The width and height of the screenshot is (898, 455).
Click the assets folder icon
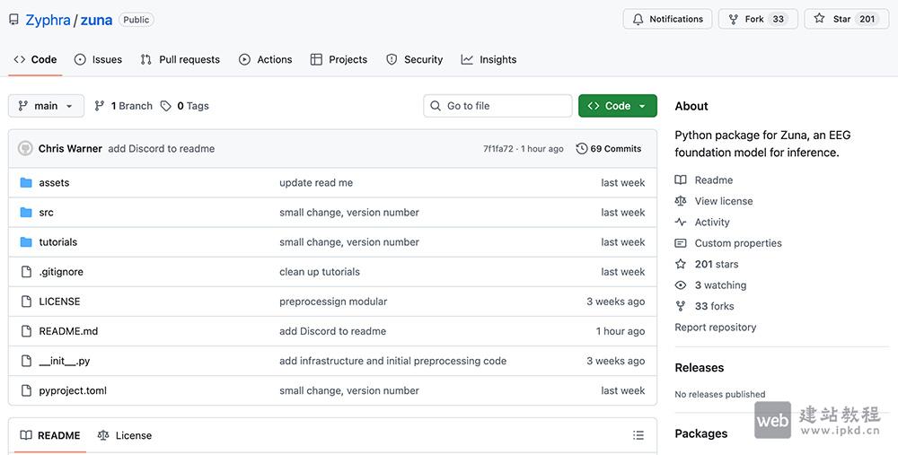click(x=26, y=182)
